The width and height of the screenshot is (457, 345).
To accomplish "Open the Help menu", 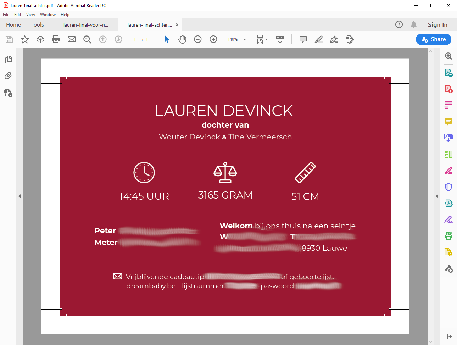I will click(x=65, y=15).
